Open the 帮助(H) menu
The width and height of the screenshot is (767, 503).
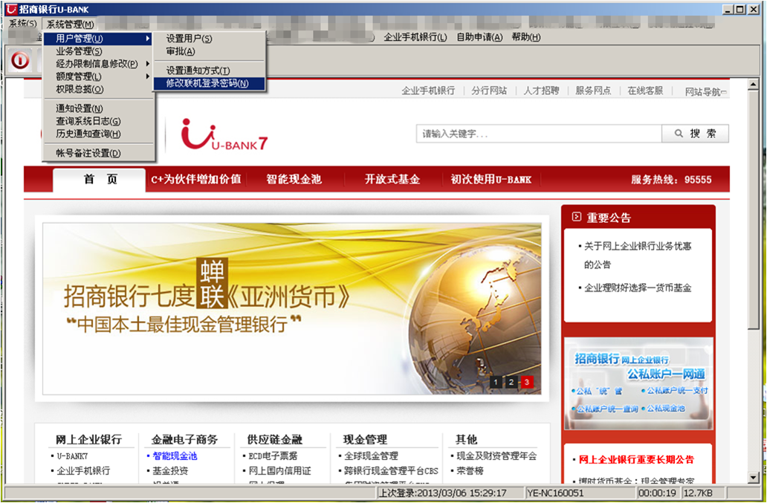point(526,37)
